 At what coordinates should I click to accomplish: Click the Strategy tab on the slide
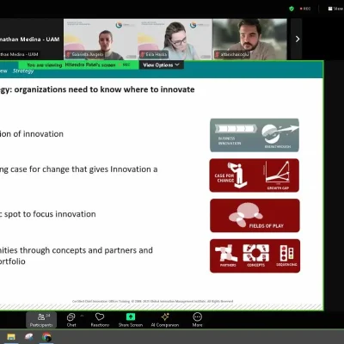[23, 71]
